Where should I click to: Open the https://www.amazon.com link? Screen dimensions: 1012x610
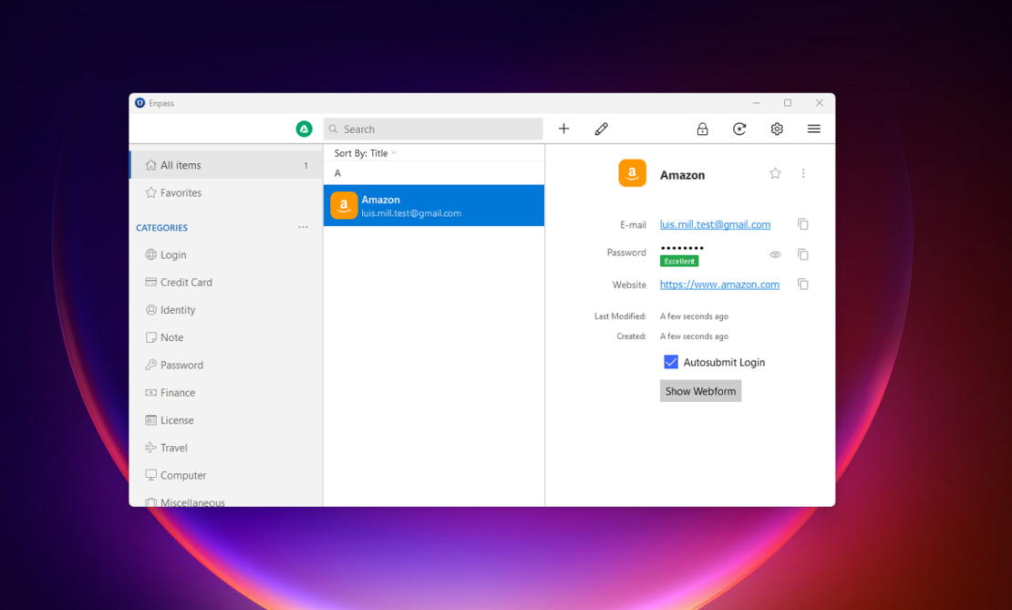(719, 284)
